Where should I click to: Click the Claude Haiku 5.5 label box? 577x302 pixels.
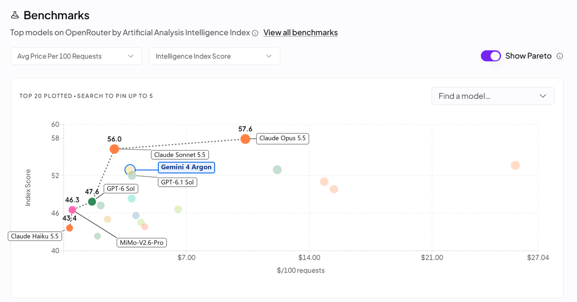(35, 236)
